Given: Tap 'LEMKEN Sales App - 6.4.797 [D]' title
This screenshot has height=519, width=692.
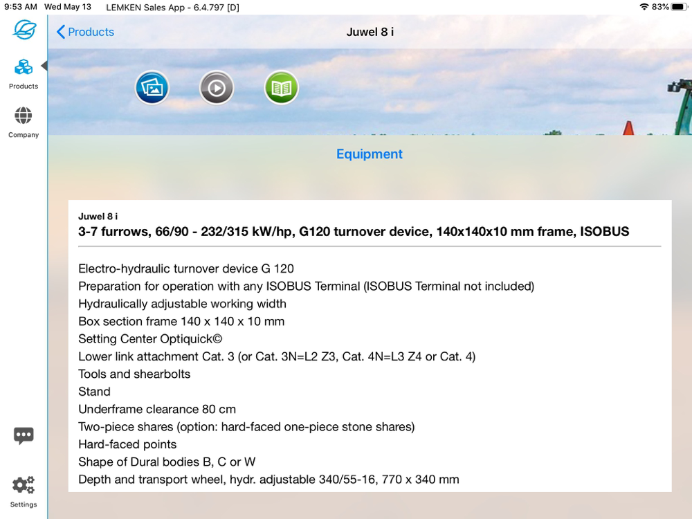Looking at the screenshot, I should [172, 7].
